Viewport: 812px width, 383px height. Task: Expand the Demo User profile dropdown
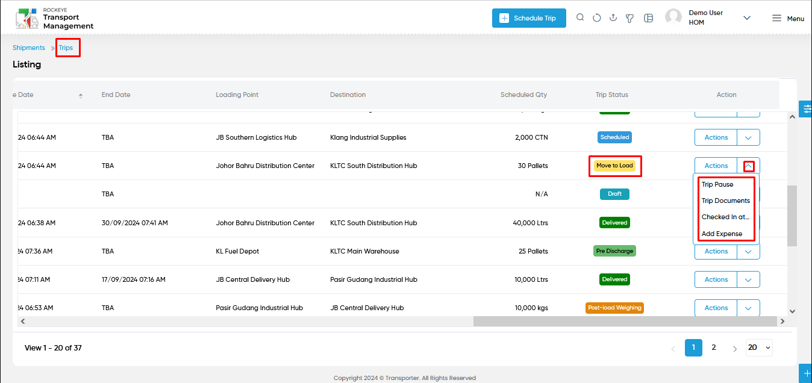coord(747,18)
